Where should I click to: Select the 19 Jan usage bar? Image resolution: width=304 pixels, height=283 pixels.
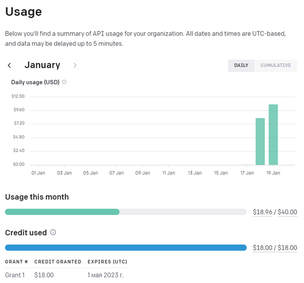273,135
